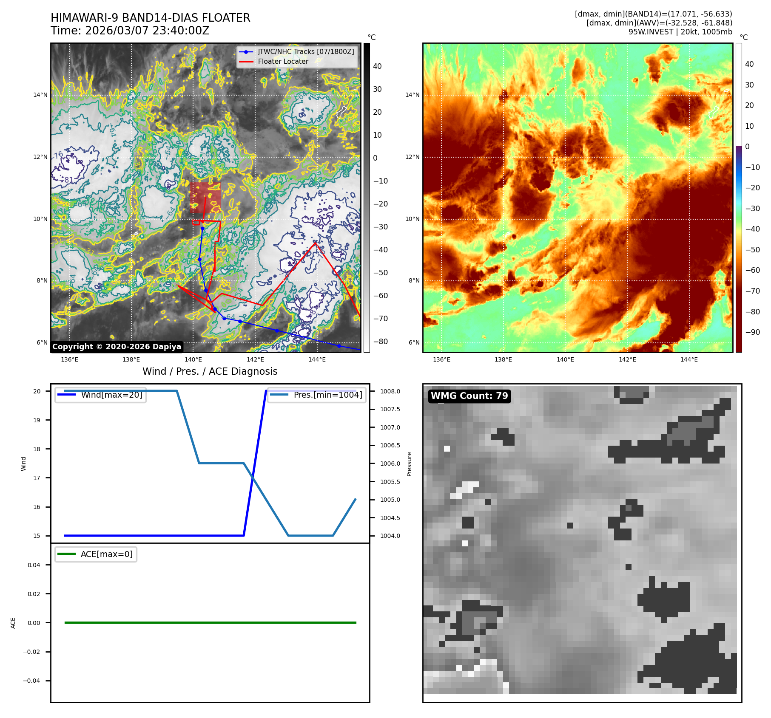Click the 14°N label on the infrared map

tap(40, 95)
